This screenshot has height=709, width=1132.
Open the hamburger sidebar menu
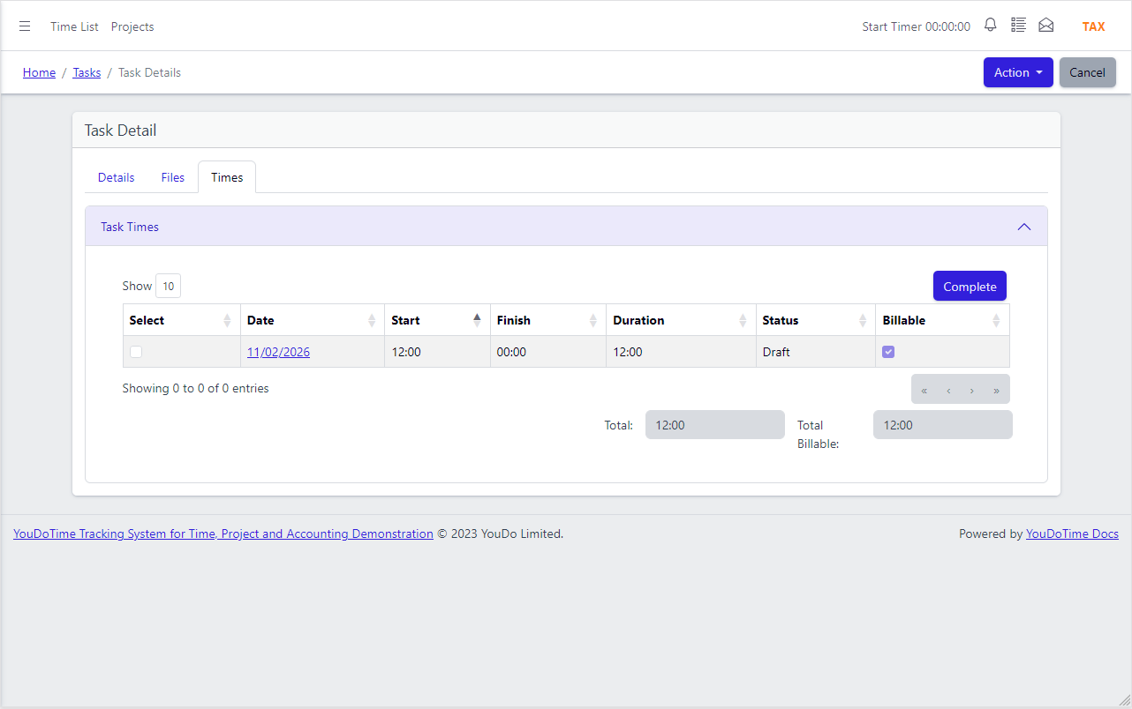tap(25, 26)
